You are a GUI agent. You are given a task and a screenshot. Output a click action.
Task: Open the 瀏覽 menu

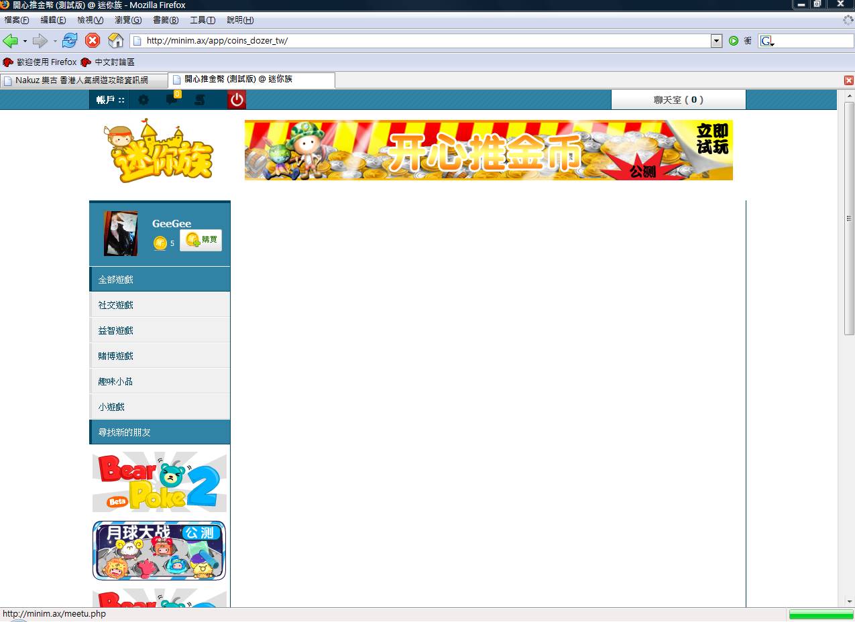[x=128, y=20]
